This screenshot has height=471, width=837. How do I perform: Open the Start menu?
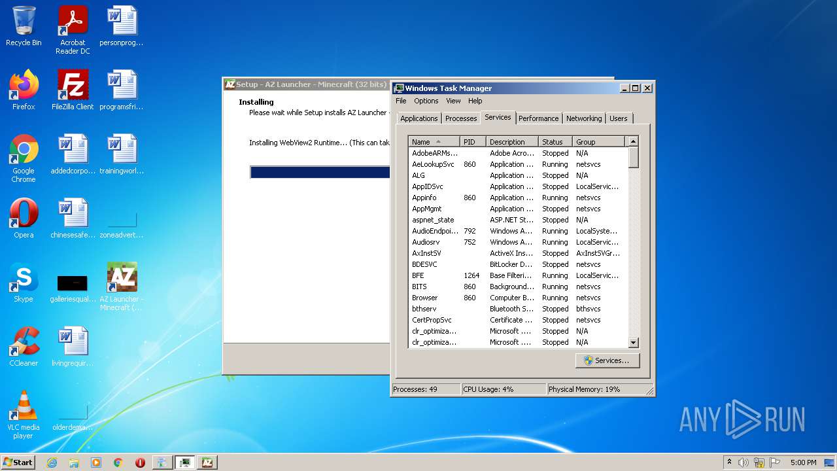(x=18, y=462)
